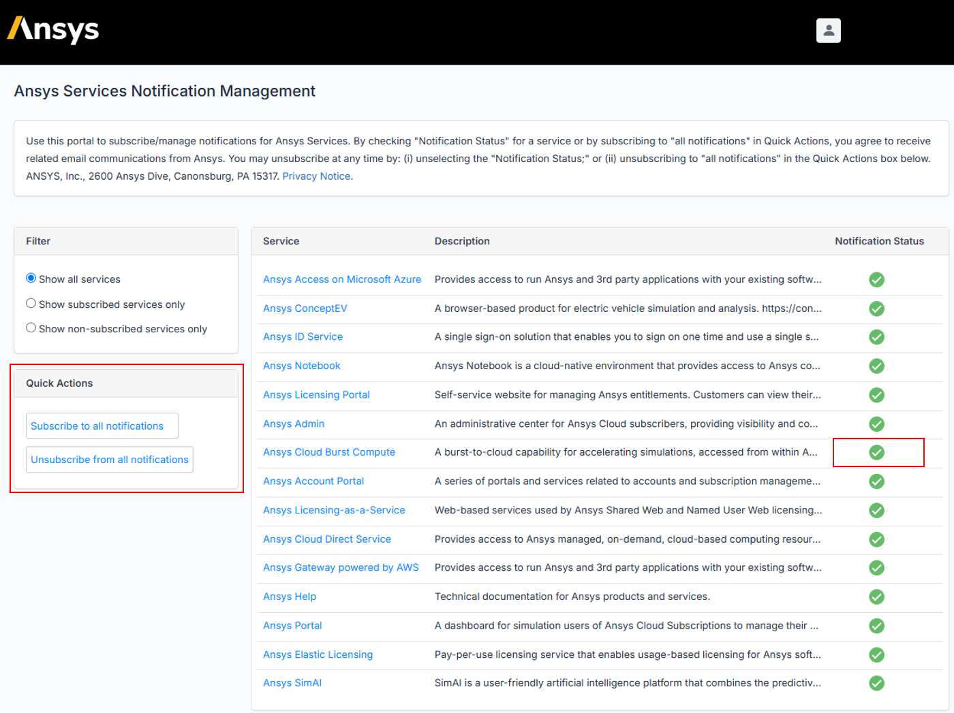This screenshot has width=954, height=713.
Task: Click description starting 'Web-based services used by Ansys Shared Web'
Action: pos(628,510)
